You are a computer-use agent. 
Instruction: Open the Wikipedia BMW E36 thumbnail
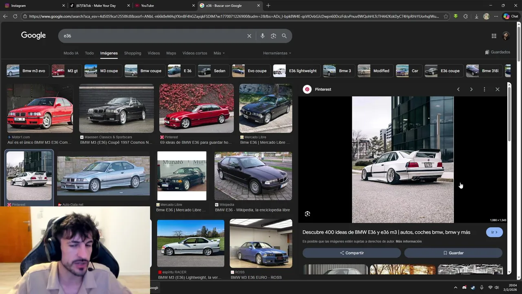click(253, 176)
